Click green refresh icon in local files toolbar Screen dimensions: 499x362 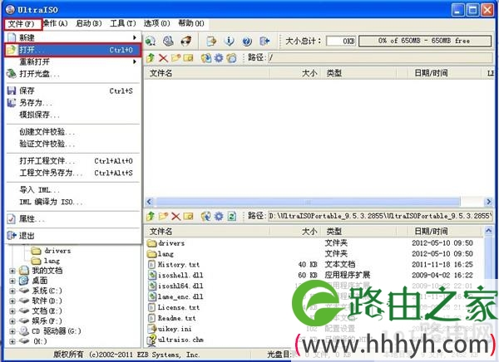click(232, 217)
